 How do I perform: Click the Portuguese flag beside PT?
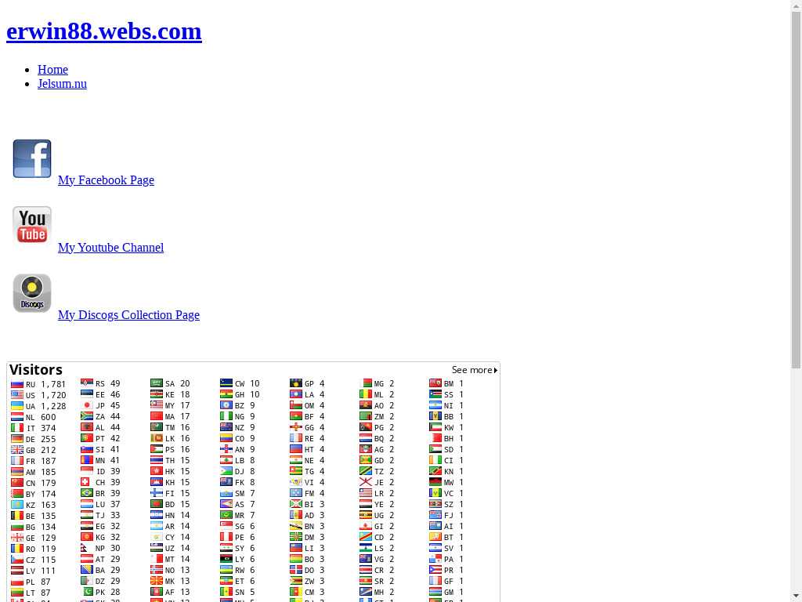click(87, 438)
